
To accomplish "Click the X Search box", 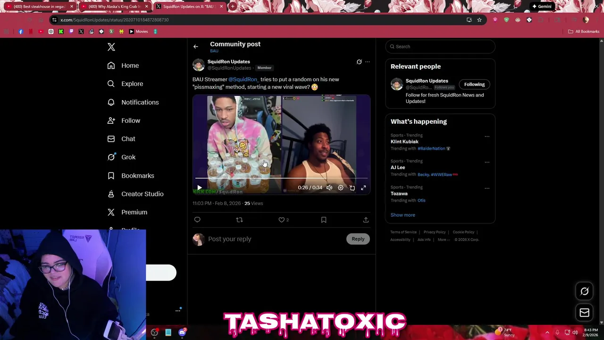I will pos(440,46).
